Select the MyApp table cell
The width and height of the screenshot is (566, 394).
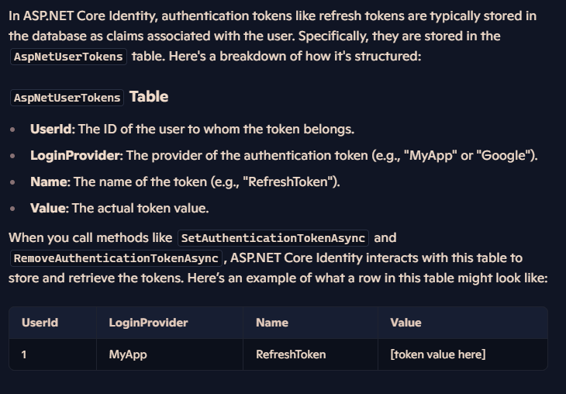170,354
